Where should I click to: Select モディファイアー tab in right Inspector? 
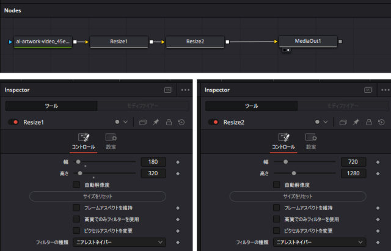click(x=343, y=106)
